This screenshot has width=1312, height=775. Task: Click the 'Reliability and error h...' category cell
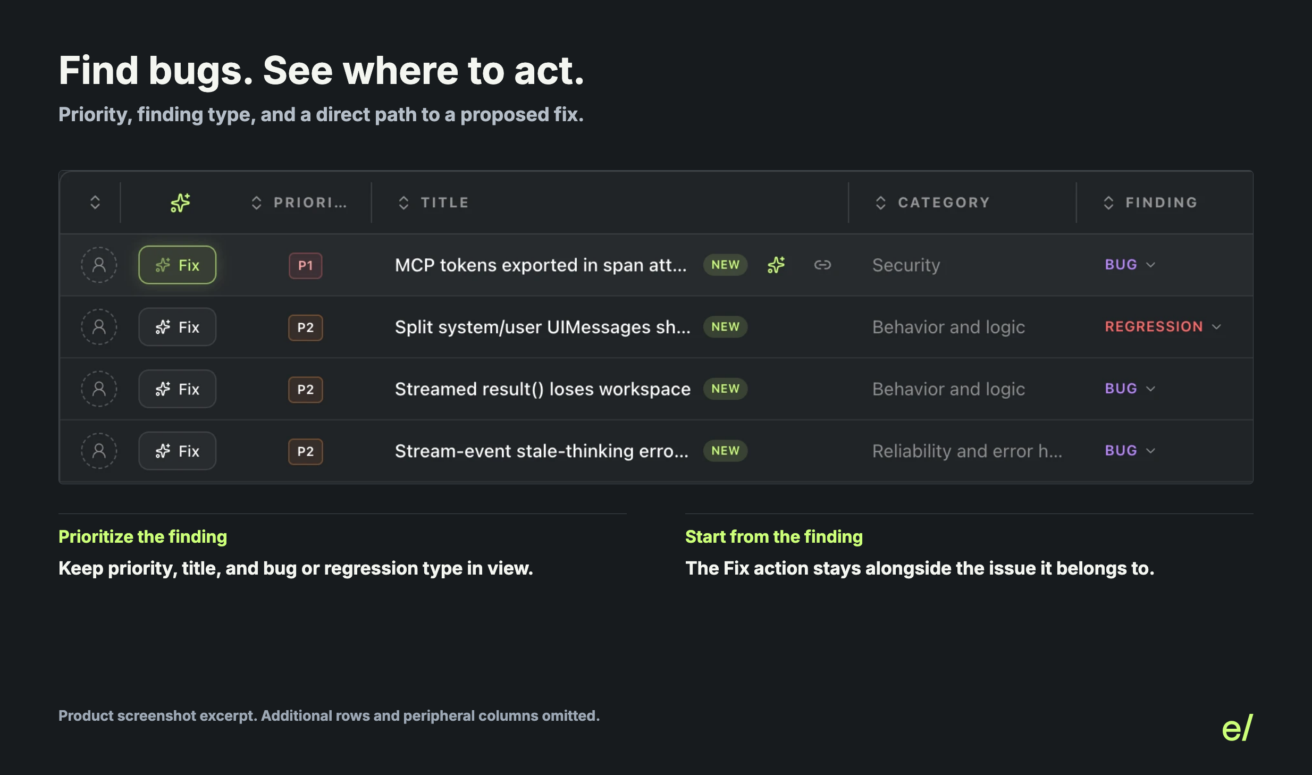(x=968, y=451)
